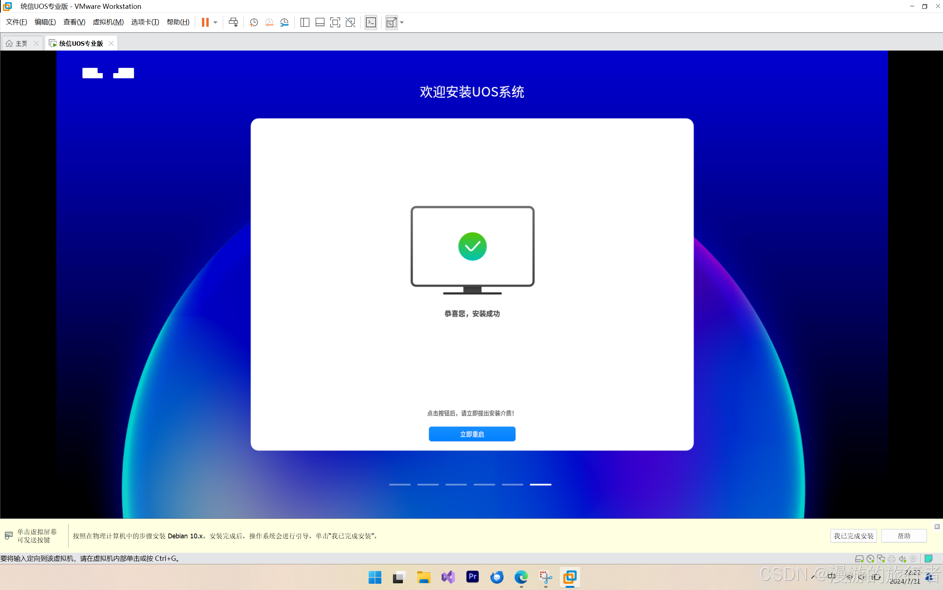This screenshot has height=590, width=943.
Task: Open the console view icon
Action: click(x=371, y=22)
